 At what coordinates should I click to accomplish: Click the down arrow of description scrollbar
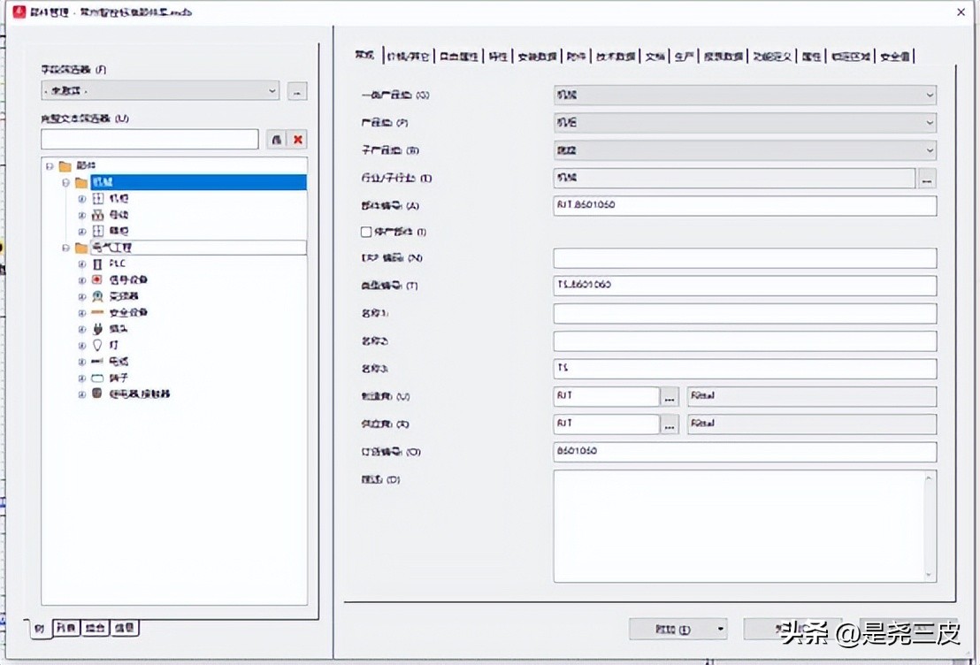point(928,575)
